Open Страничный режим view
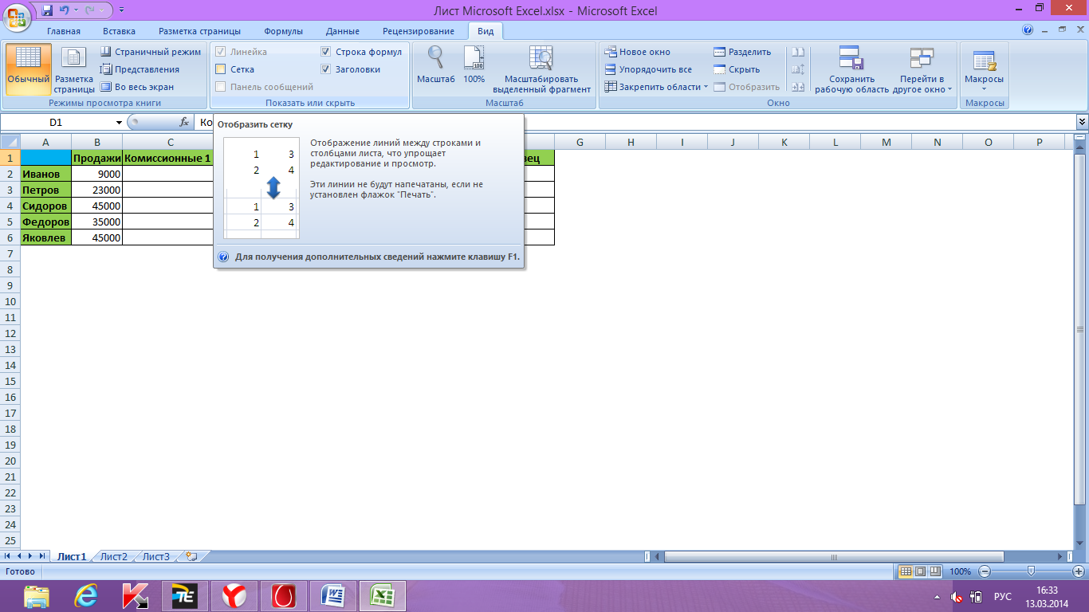 [x=151, y=52]
